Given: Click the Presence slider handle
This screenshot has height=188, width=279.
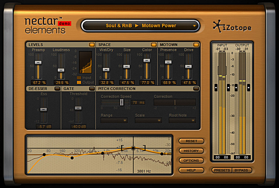Looking at the screenshot, I should [168, 62].
